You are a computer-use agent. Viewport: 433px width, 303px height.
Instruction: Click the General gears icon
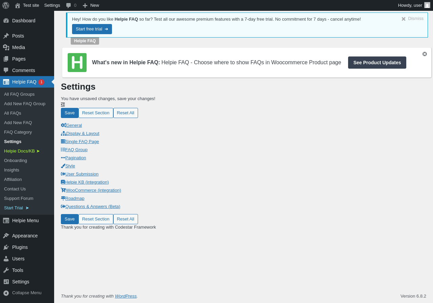[x=64, y=125]
